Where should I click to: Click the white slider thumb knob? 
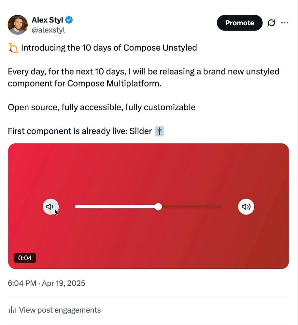tap(158, 207)
